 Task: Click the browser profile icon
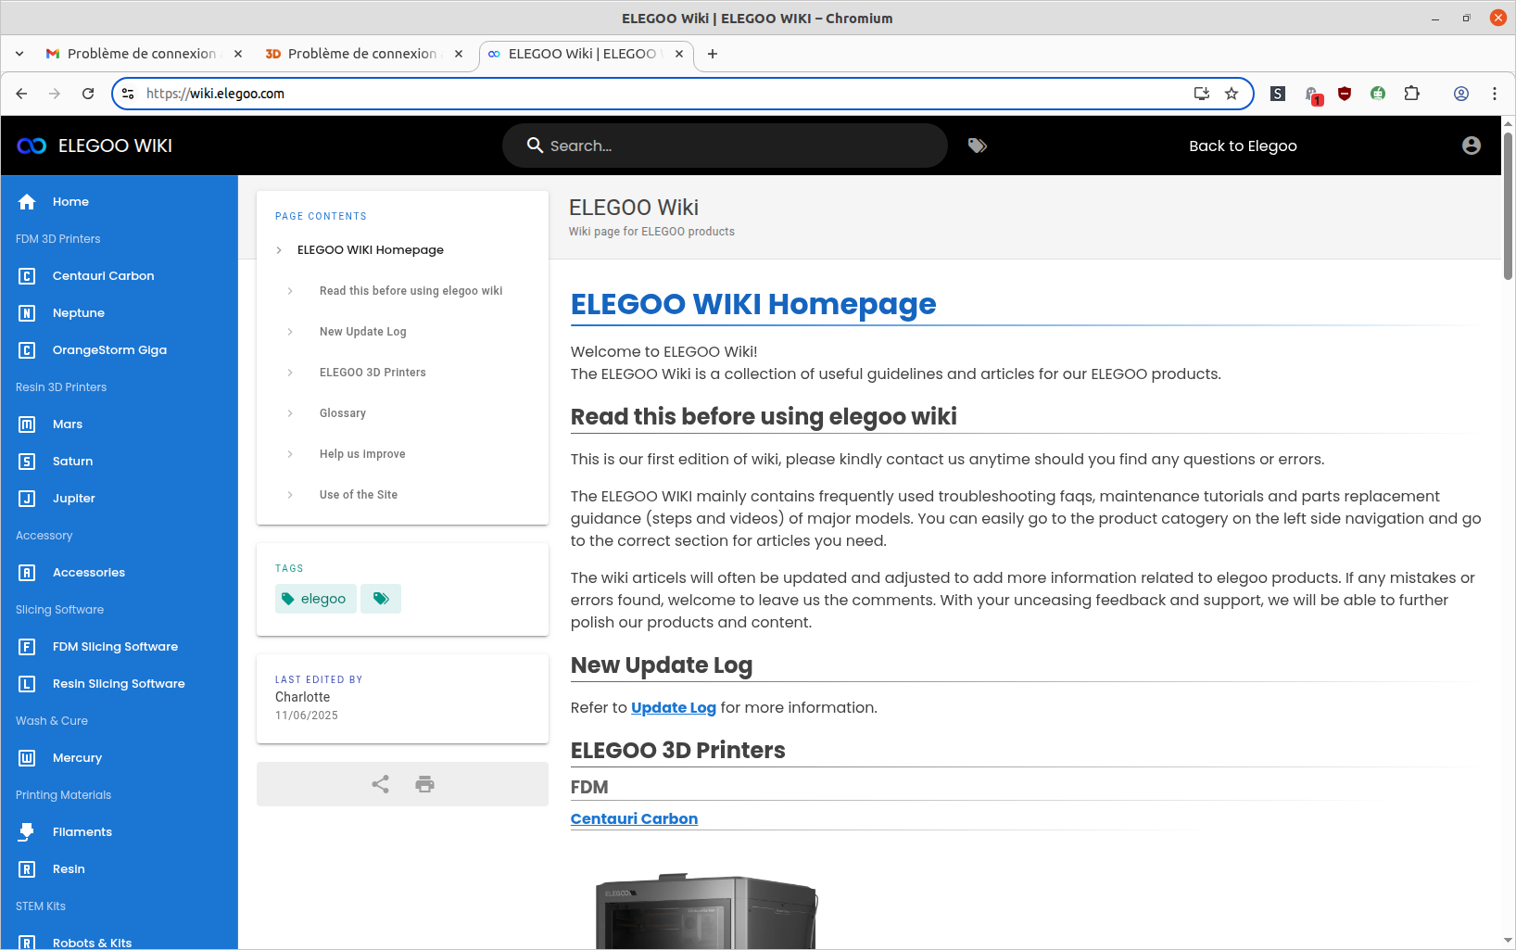point(1461,94)
